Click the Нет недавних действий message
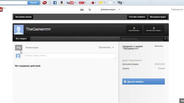Image resolution: width=184 pixels, height=103 pixels. 28,66
